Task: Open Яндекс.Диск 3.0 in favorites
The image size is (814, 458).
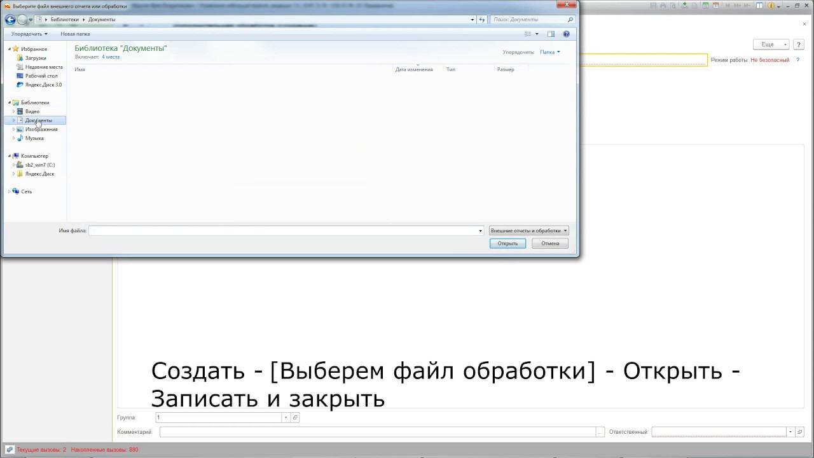Action: tap(43, 85)
